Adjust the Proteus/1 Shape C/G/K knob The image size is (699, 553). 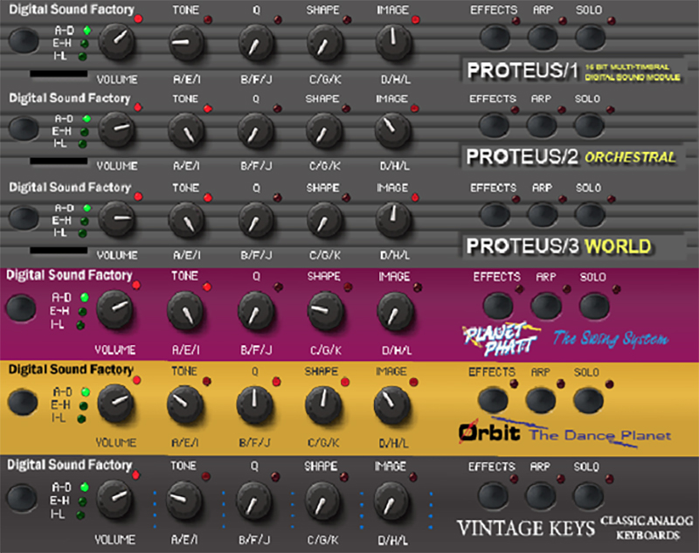[x=324, y=43]
